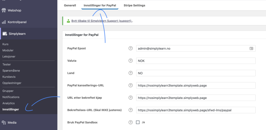Click help icon for URL etter bekreftet kjøp
The image size is (266, 130).
[131, 98]
